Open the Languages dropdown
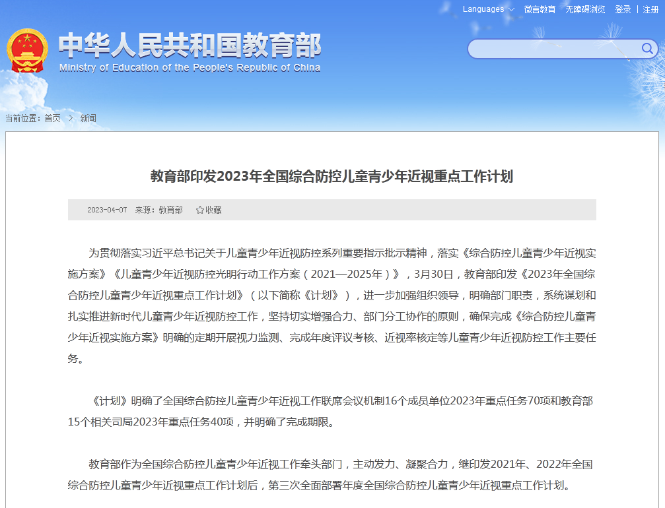 point(488,9)
